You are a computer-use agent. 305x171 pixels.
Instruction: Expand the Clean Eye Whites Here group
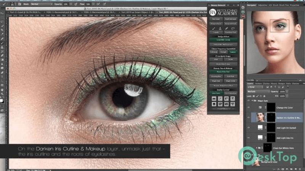(x=257, y=148)
